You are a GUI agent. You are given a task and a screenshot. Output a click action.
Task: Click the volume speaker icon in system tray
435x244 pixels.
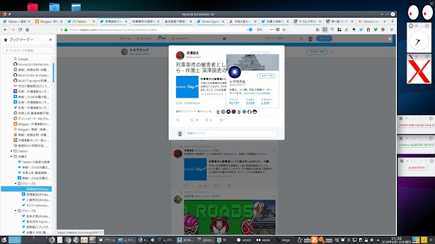[x=372, y=240]
